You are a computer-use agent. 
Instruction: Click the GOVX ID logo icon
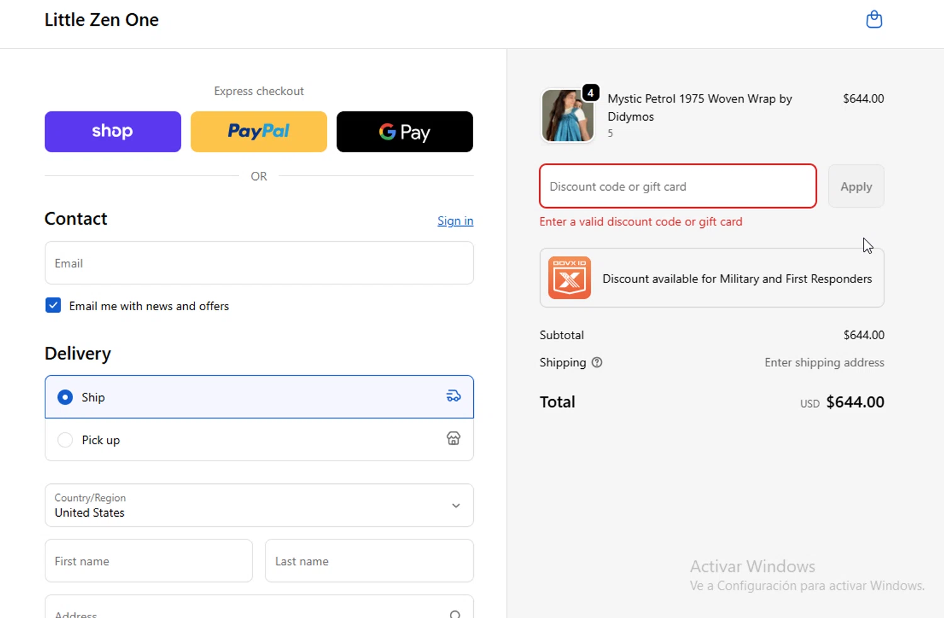click(570, 278)
